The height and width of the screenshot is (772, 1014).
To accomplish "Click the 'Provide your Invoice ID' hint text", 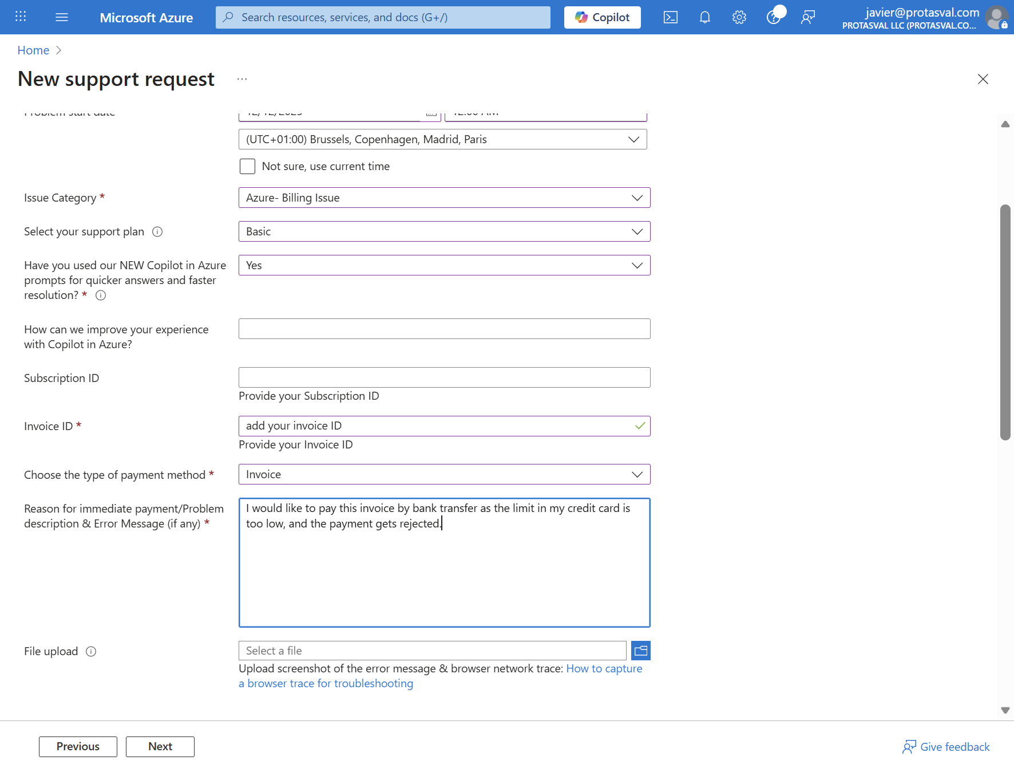I will [x=296, y=444].
